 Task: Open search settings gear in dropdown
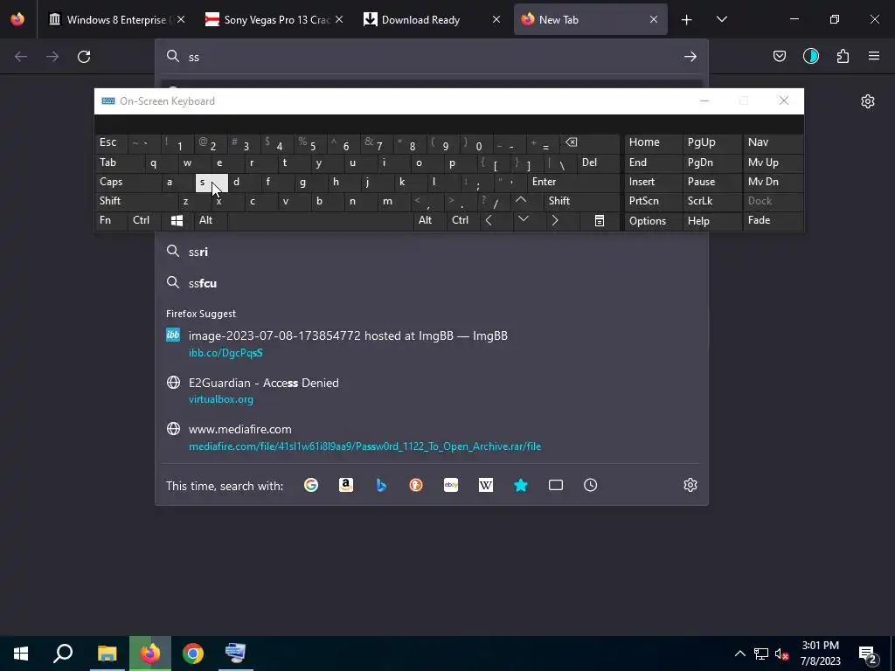click(690, 485)
